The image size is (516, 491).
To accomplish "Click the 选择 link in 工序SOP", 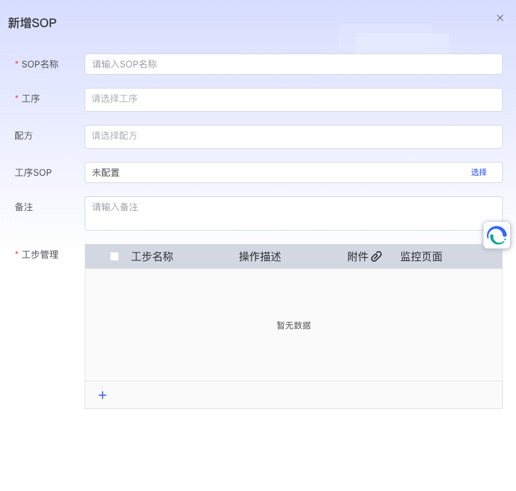I will point(478,172).
